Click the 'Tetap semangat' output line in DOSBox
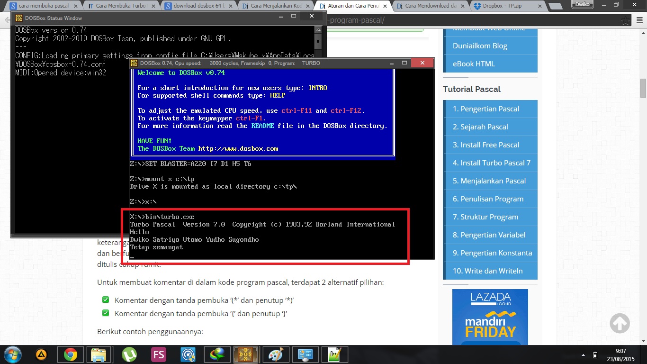Viewport: 647px width, 364px height. 156,247
